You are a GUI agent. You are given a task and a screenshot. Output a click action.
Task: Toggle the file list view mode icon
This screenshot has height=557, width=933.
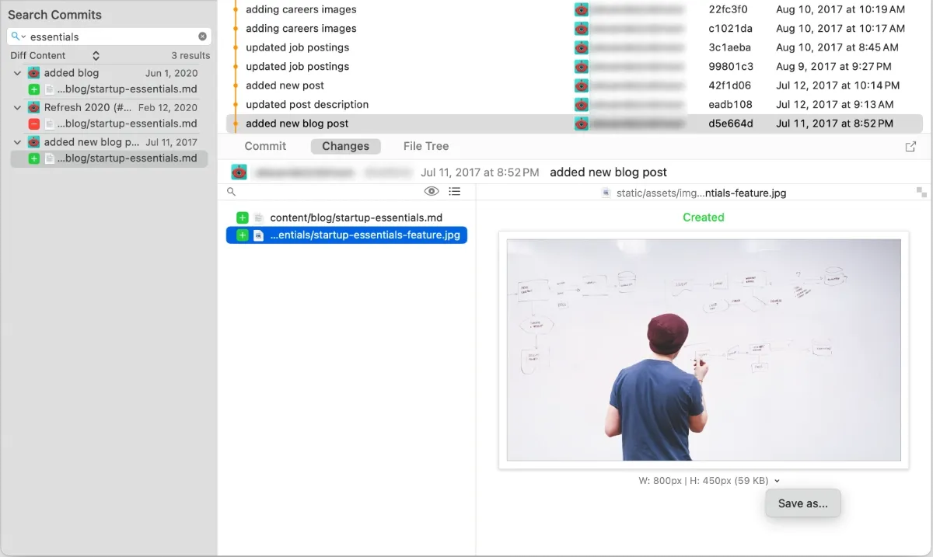click(x=455, y=191)
